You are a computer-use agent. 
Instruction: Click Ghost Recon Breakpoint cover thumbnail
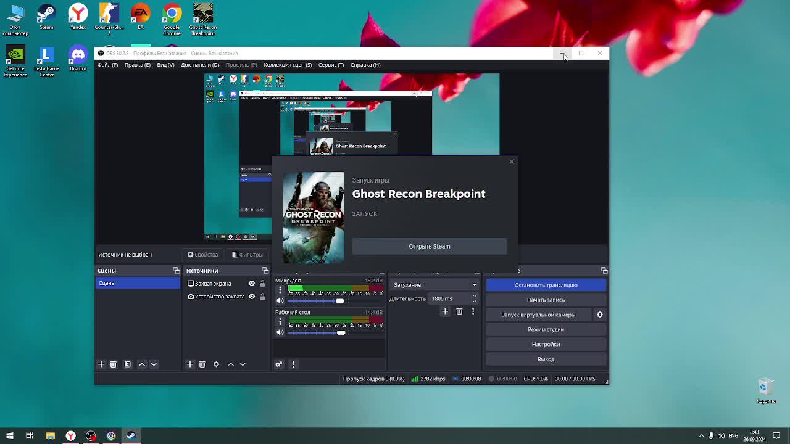314,218
